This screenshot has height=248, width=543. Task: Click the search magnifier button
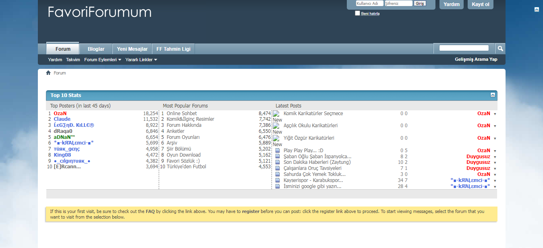(500, 49)
